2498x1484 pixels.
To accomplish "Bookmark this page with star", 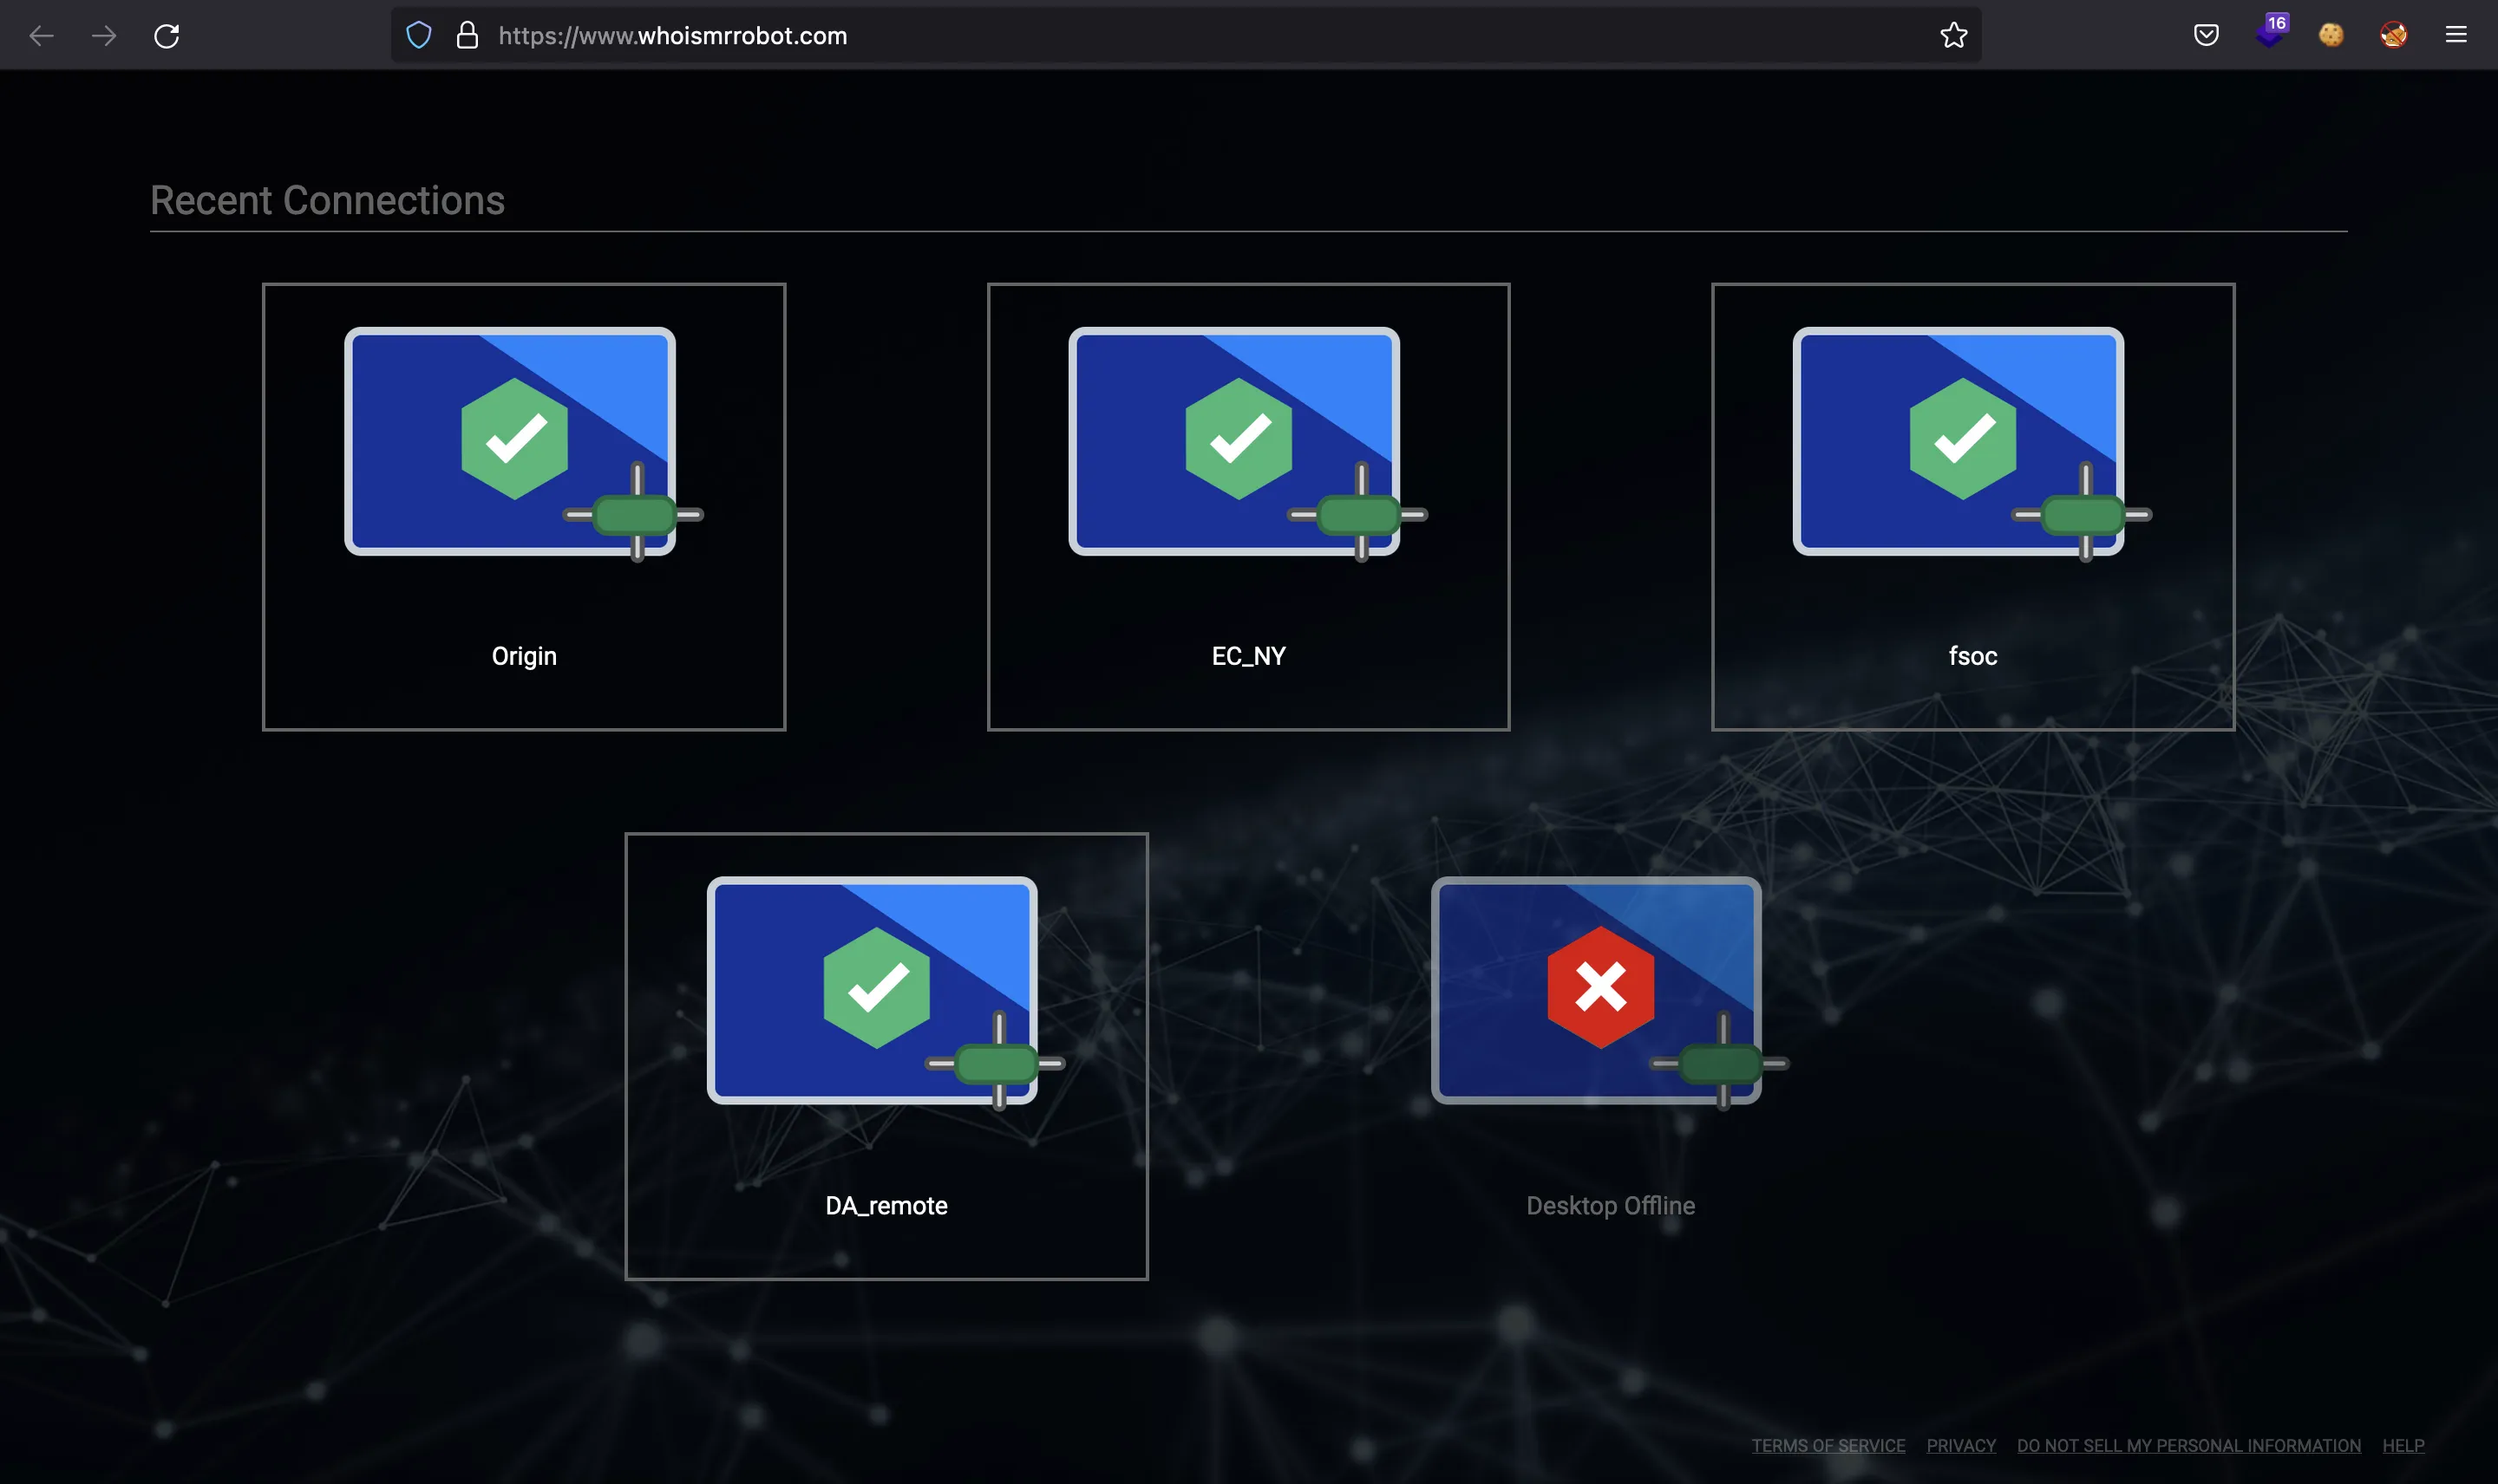I will pyautogui.click(x=1952, y=36).
